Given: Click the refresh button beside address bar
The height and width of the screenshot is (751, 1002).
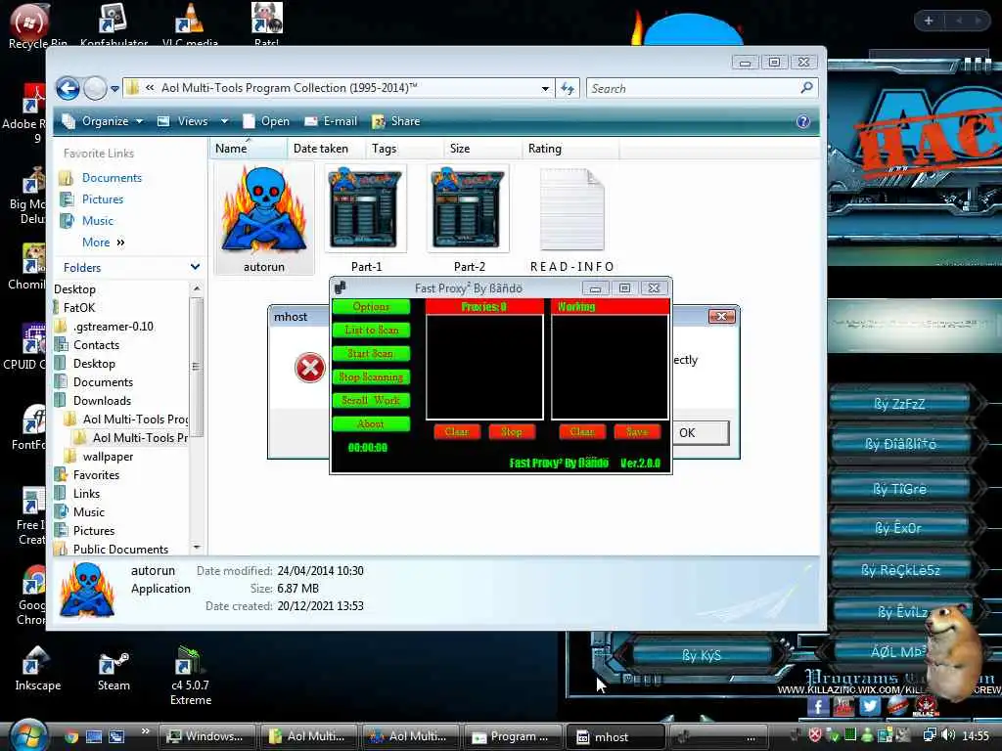Looking at the screenshot, I should coord(568,88).
